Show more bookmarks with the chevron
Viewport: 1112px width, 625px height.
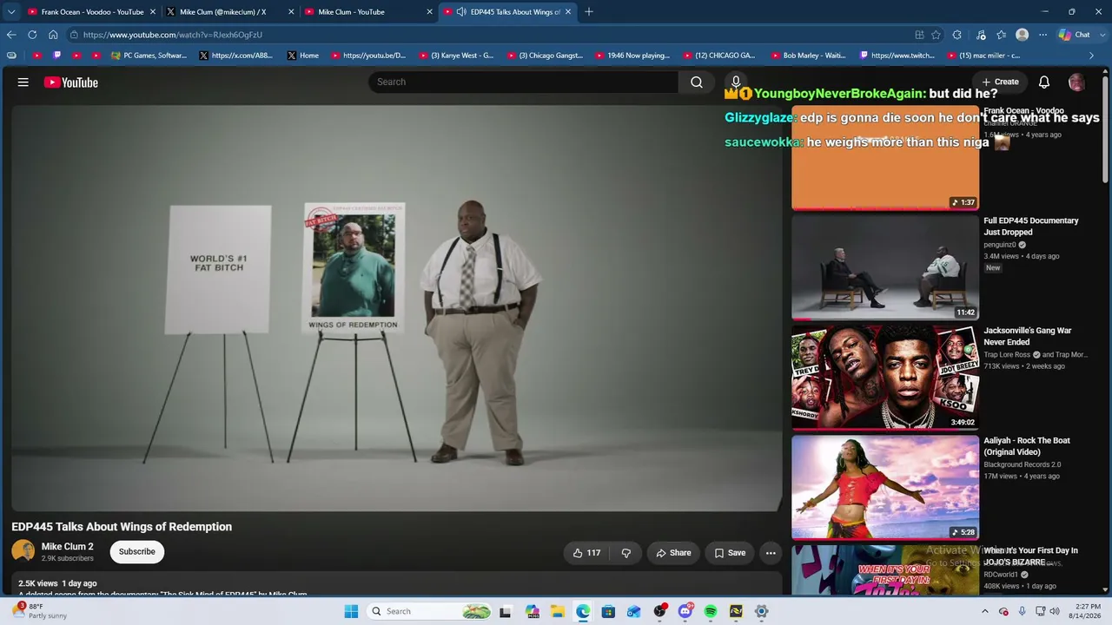(1092, 56)
